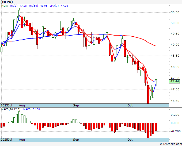Click the 50.00 price axis label
The width and height of the screenshot is (182, 146).
pos(175,23)
